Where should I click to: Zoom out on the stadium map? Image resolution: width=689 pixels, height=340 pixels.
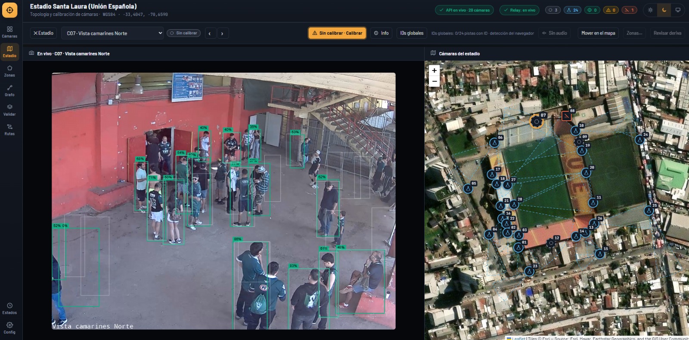pyautogui.click(x=434, y=81)
